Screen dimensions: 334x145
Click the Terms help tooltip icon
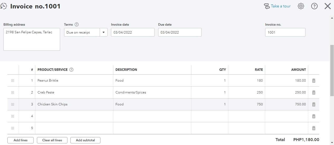click(77, 25)
